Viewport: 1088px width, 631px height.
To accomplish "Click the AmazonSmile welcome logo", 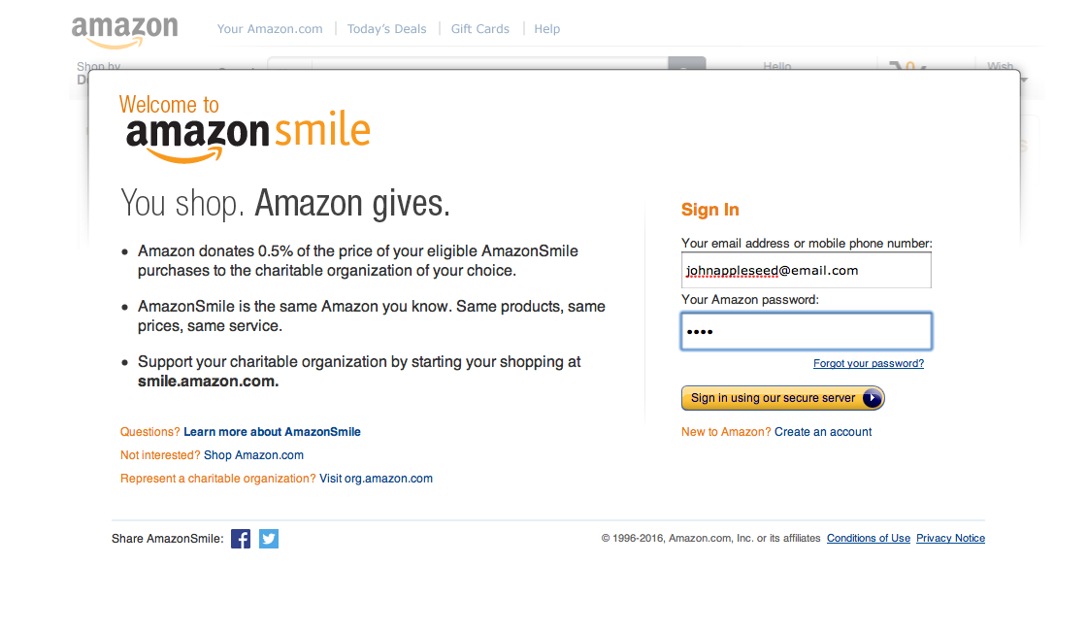I will pyautogui.click(x=245, y=129).
